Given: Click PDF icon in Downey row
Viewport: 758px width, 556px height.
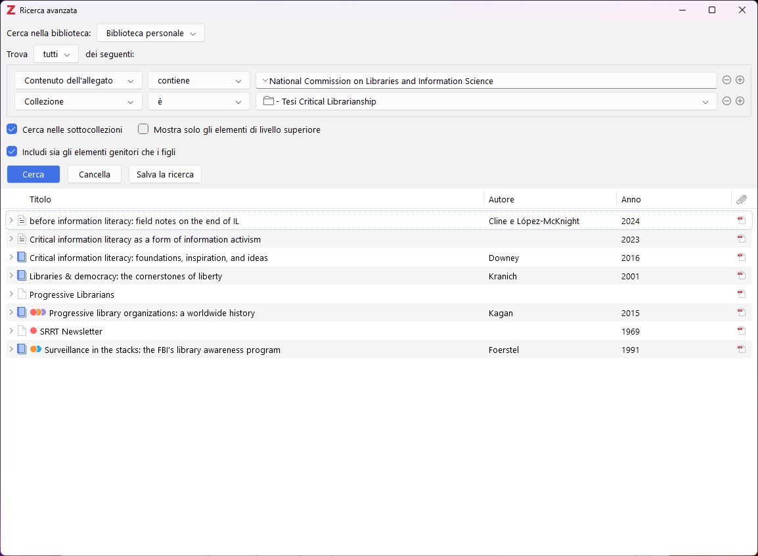Looking at the screenshot, I should [742, 257].
